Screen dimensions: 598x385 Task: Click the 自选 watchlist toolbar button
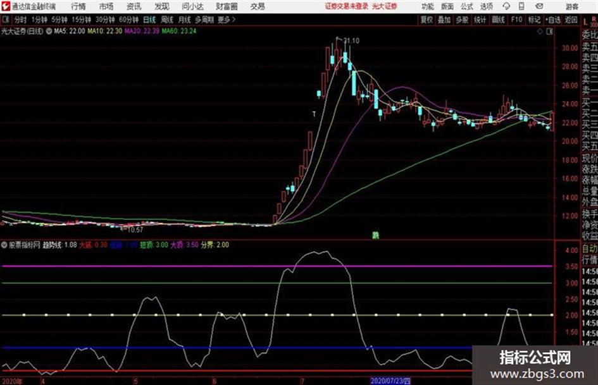click(x=553, y=20)
